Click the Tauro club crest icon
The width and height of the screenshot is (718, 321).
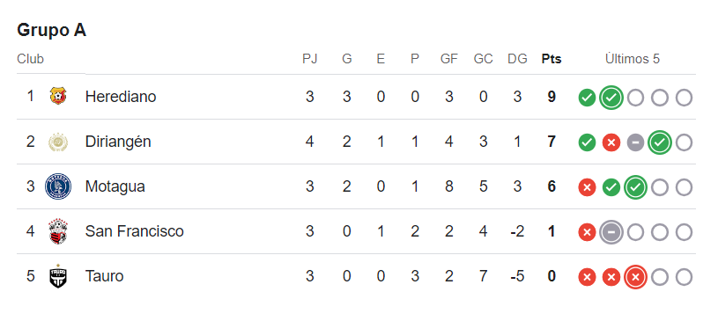pyautogui.click(x=58, y=276)
